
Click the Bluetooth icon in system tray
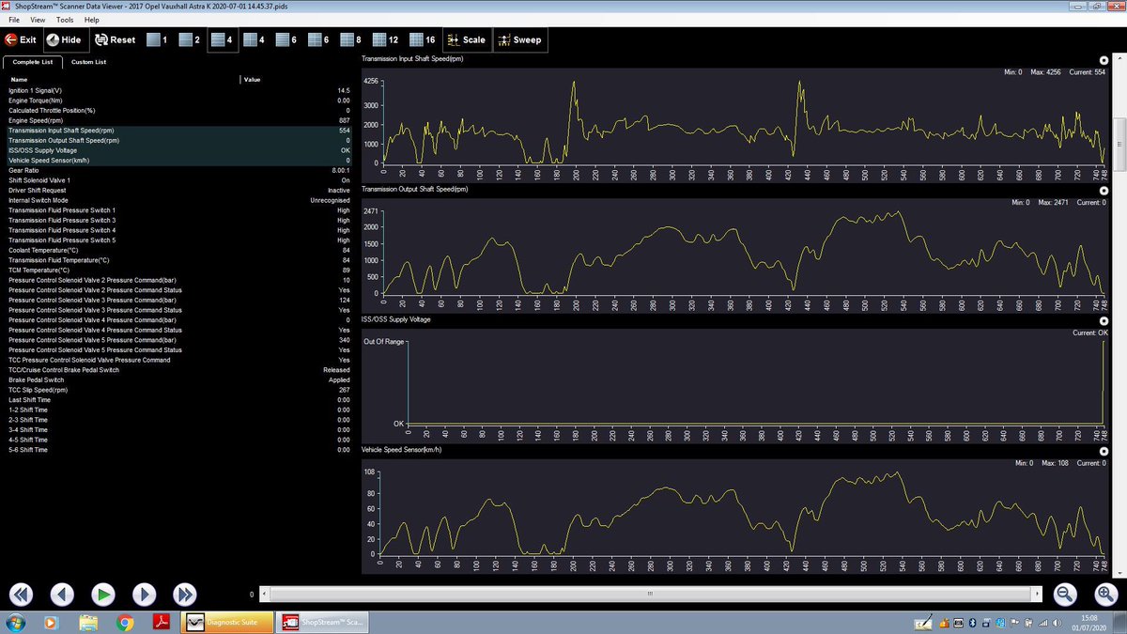click(x=973, y=623)
